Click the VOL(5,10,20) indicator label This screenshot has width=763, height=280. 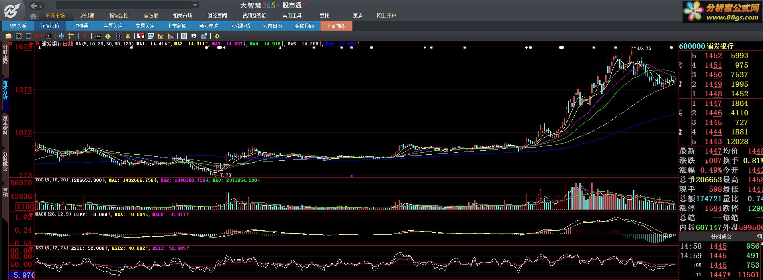point(52,180)
